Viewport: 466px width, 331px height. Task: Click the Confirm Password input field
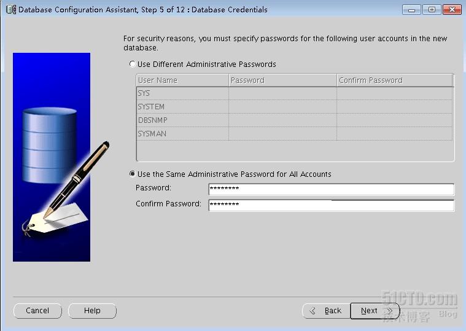point(332,205)
